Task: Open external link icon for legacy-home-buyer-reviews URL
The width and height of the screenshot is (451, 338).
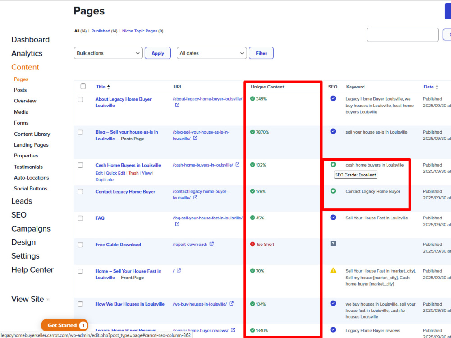Action: point(233,330)
